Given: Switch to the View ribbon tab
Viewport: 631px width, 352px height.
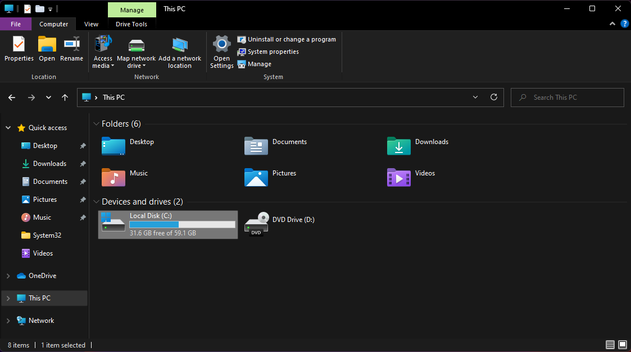Looking at the screenshot, I should pos(91,24).
